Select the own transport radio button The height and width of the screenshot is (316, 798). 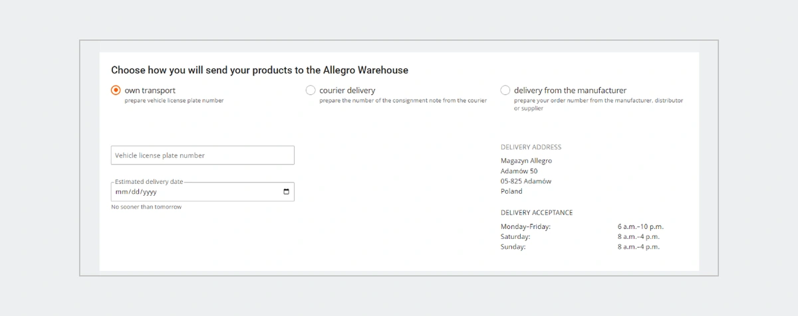(116, 90)
